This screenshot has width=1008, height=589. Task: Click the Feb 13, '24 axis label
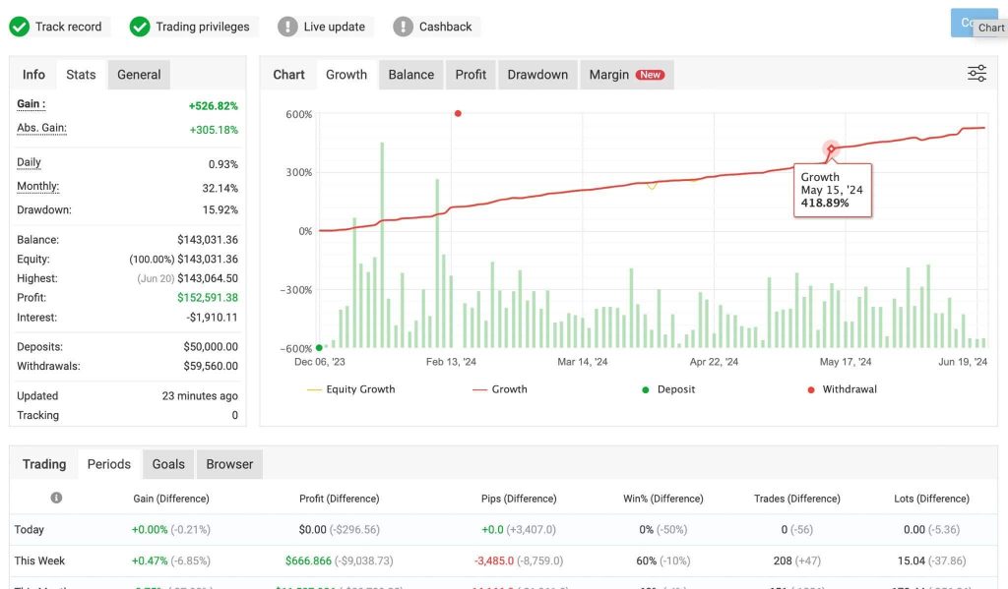[451, 362]
